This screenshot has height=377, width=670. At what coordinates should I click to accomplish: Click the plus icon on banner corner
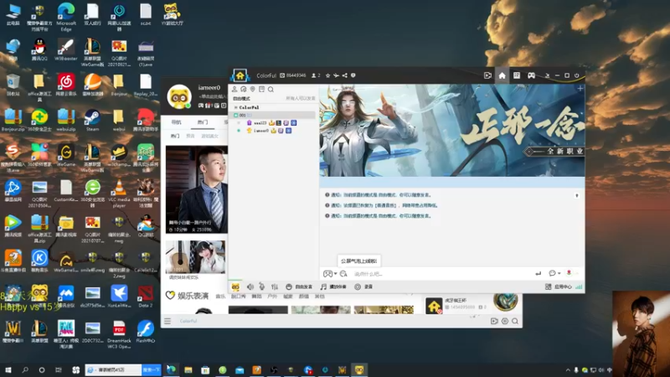580,89
